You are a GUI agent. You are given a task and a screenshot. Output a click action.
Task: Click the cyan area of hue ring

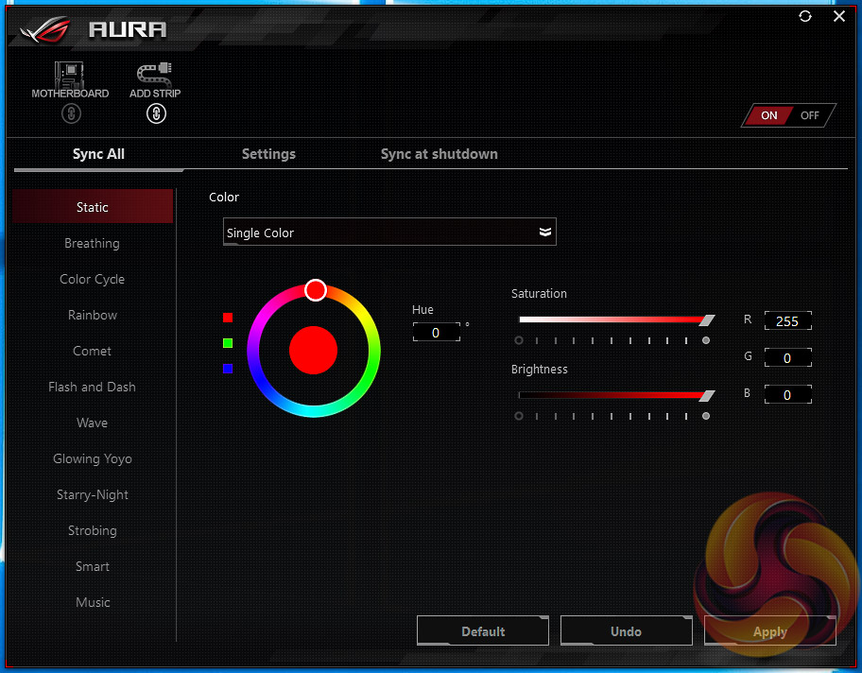314,411
